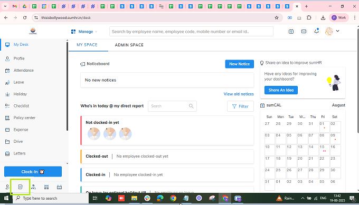Click the company logo in the sidebar
The width and height of the screenshot is (359, 205).
tap(33, 31)
